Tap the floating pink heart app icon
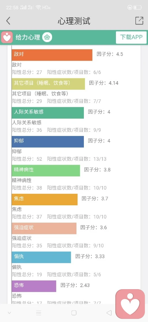This screenshot has width=148, height=322. tap(130, 304)
